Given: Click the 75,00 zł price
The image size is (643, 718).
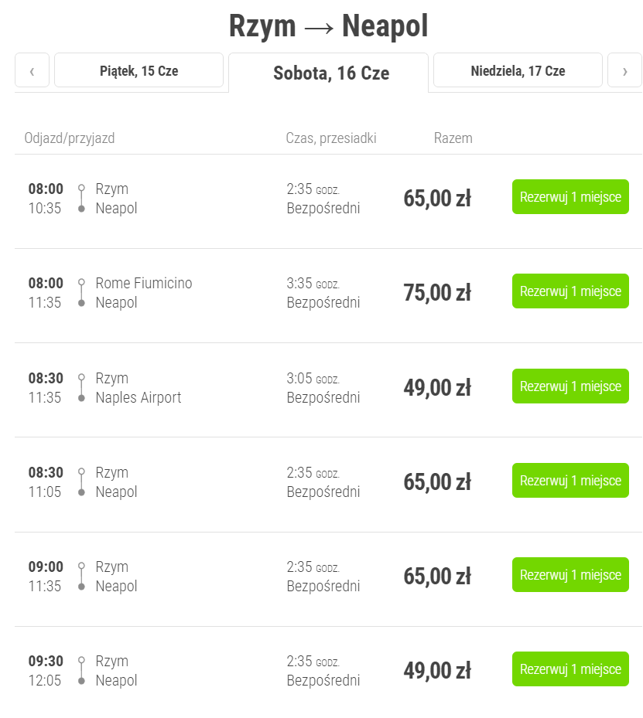Looking at the screenshot, I should point(437,293).
